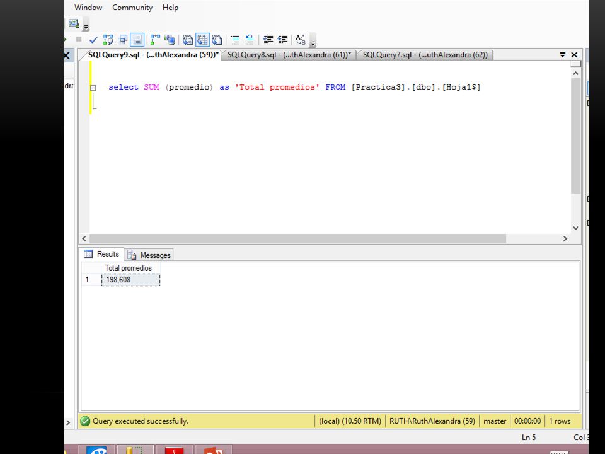The height and width of the screenshot is (454, 605).
Task: Uncomment the selected lines
Action: tap(250, 39)
